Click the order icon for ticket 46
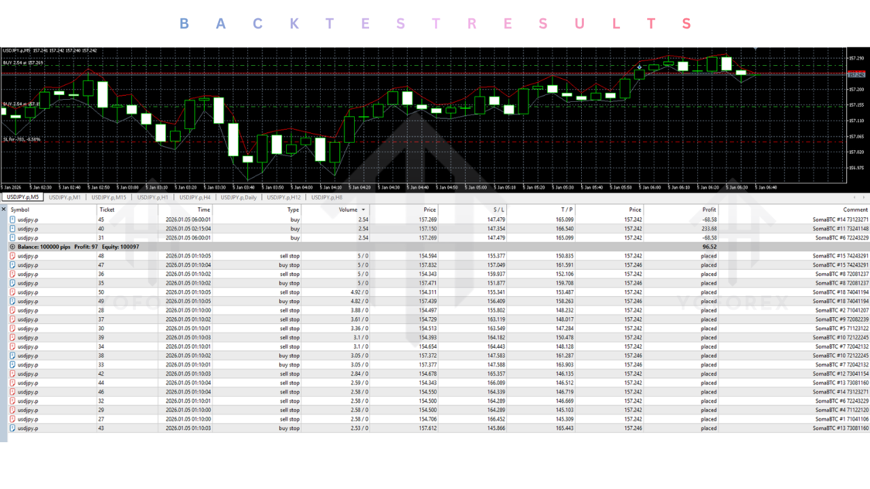870x489 pixels. pos(13,392)
